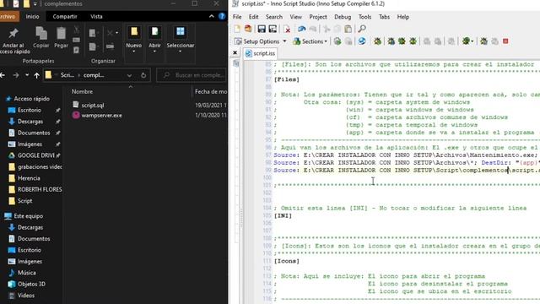Image resolution: width=540 pixels, height=304 pixels.
Task: Expand the delete options arrow in Organizar
Action: pyautogui.click(x=117, y=33)
